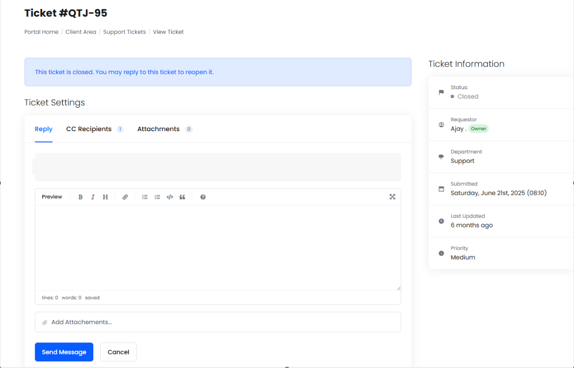This screenshot has height=368, width=574.
Task: Create a numbered ordered list
Action: tap(157, 197)
